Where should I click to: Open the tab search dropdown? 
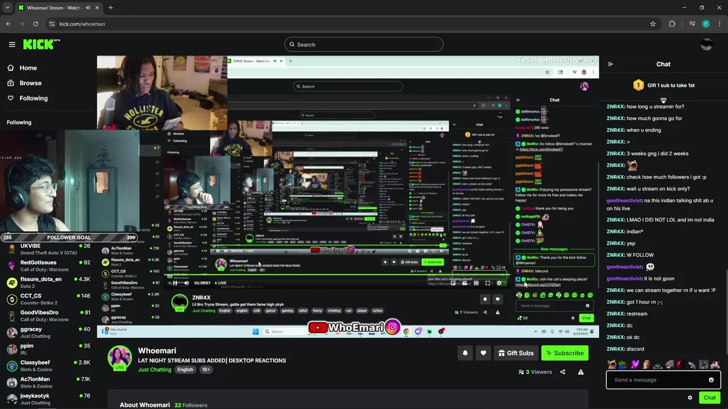[x=7, y=8]
